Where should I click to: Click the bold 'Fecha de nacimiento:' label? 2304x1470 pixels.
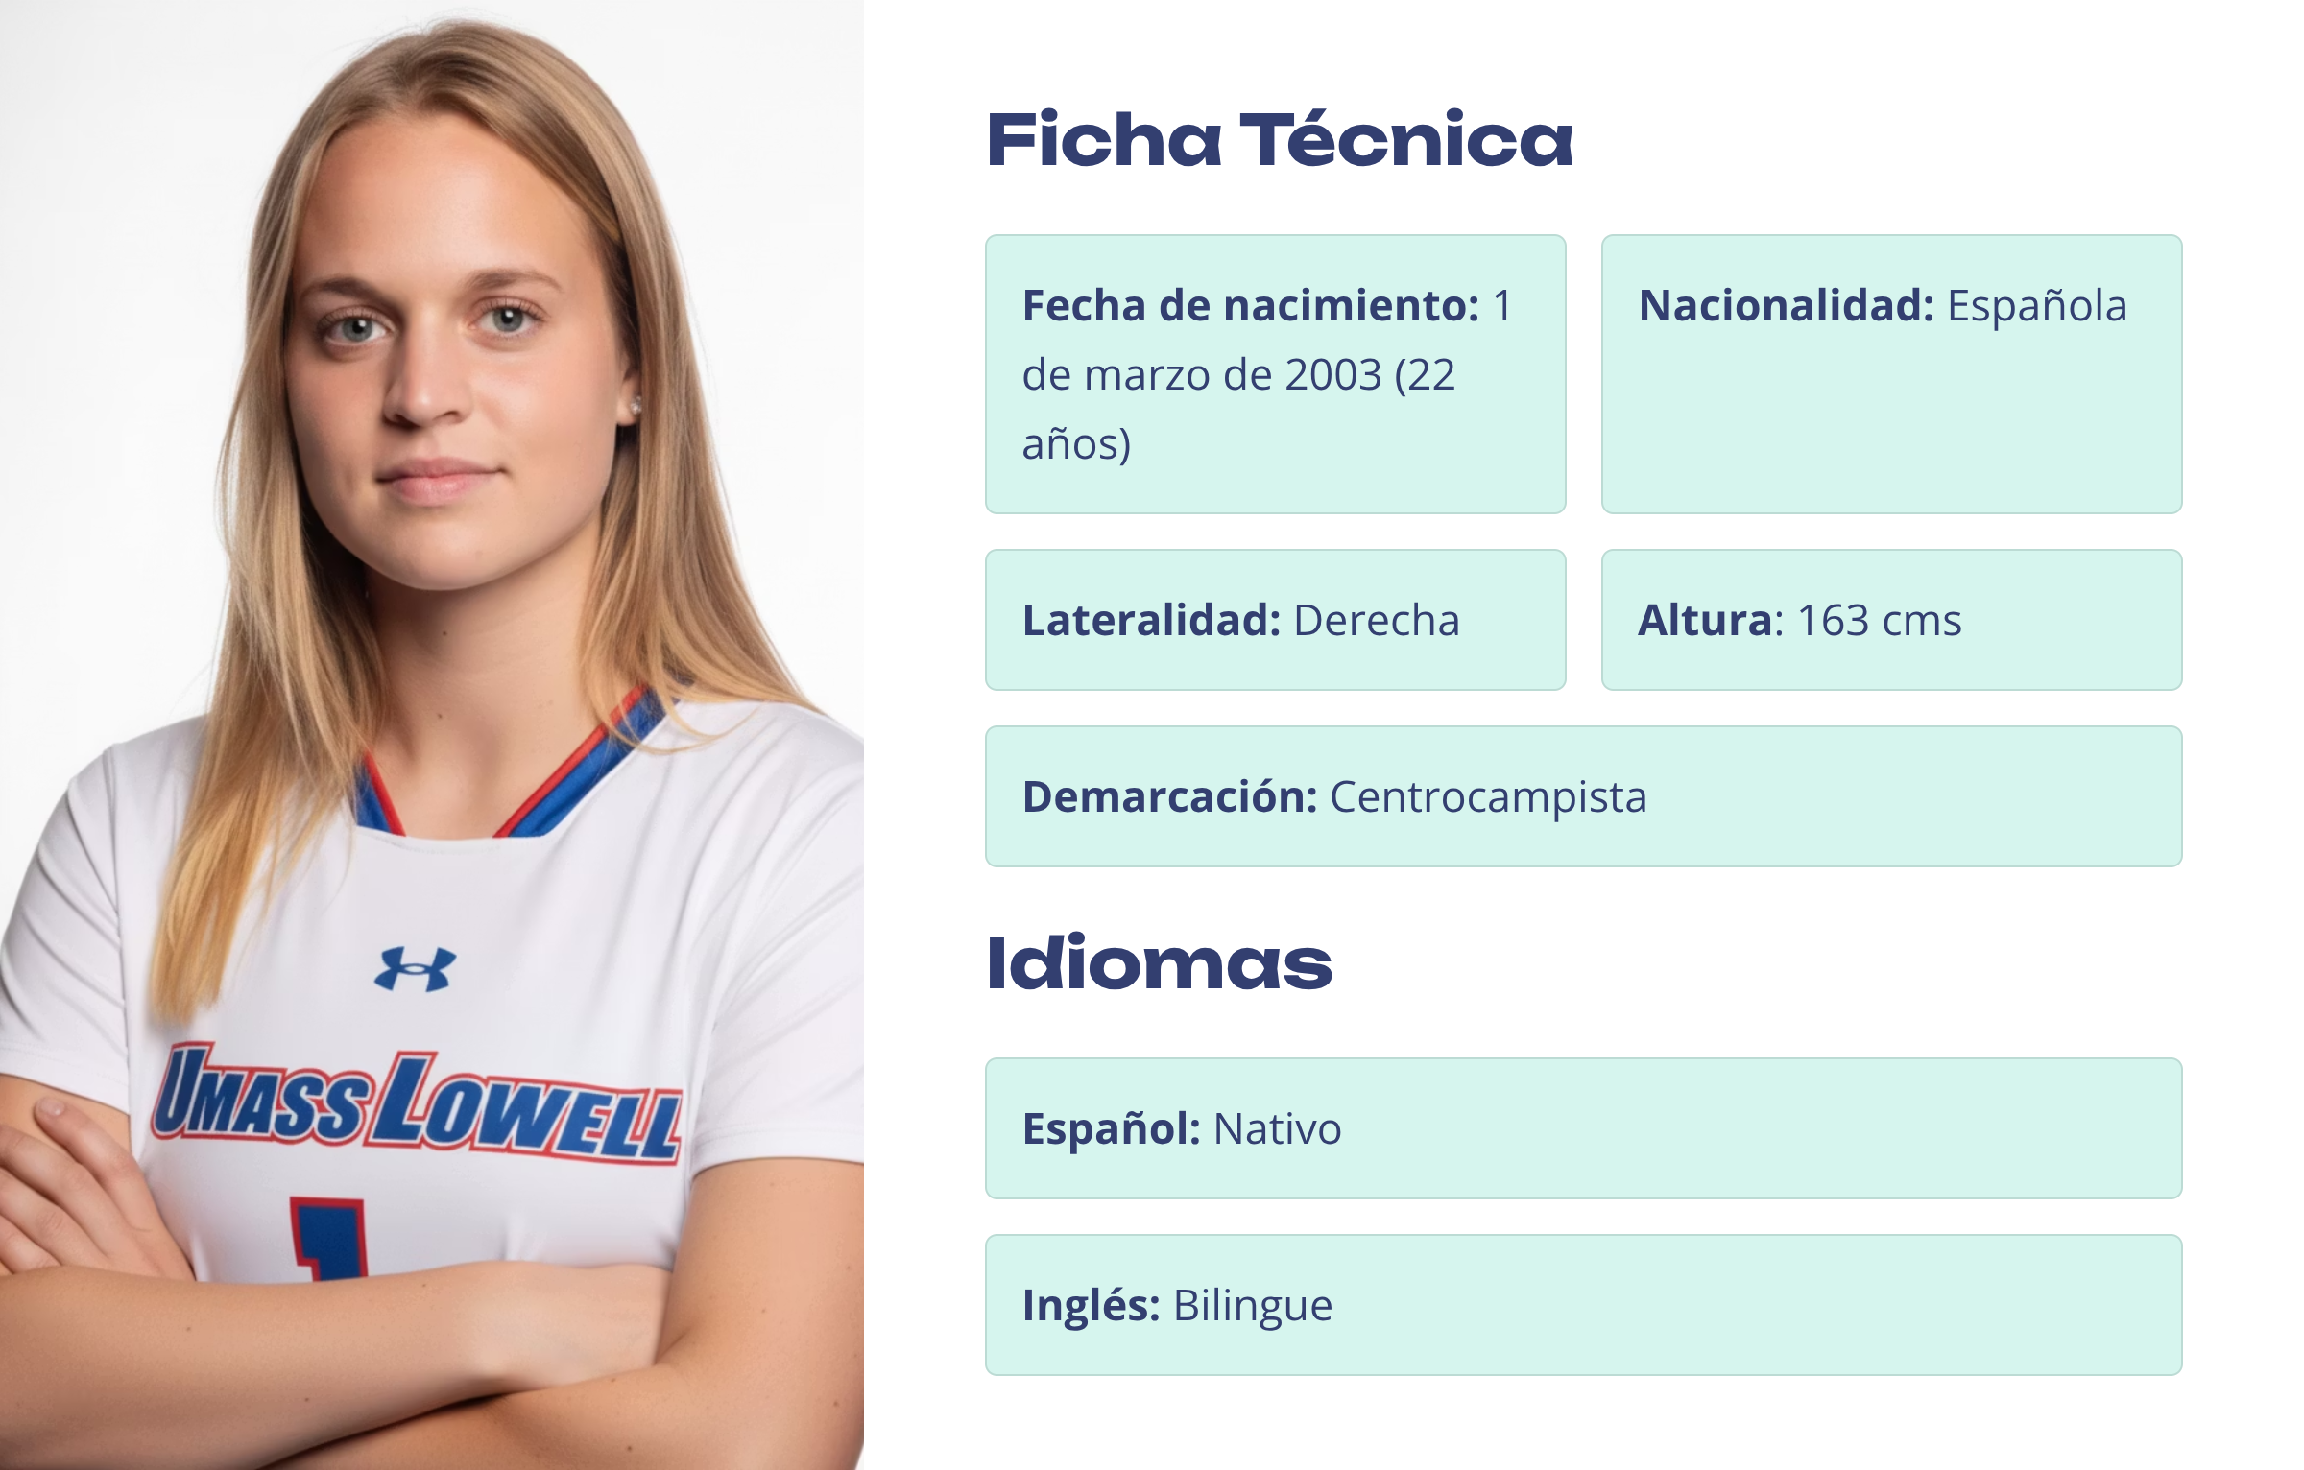[x=1251, y=306]
